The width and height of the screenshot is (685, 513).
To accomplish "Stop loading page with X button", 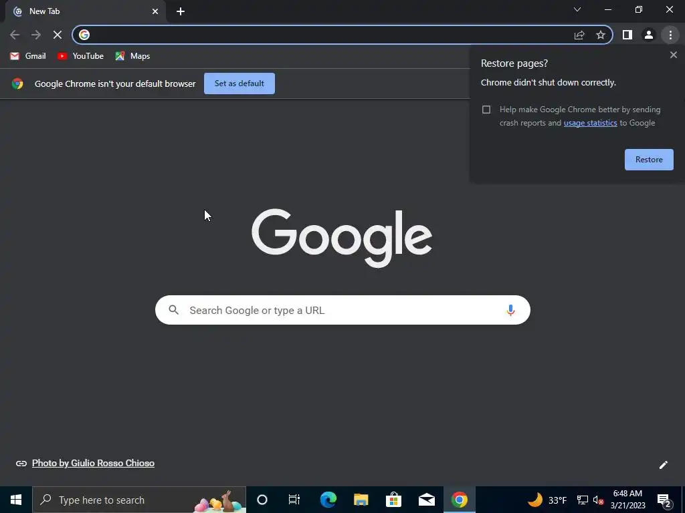I will click(x=58, y=35).
